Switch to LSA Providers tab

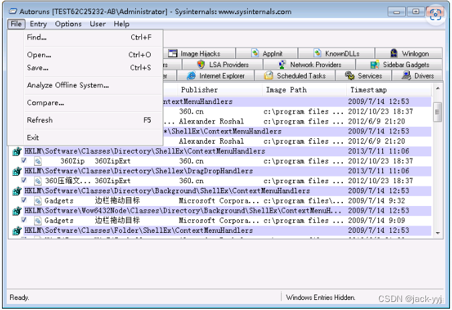tap(222, 64)
